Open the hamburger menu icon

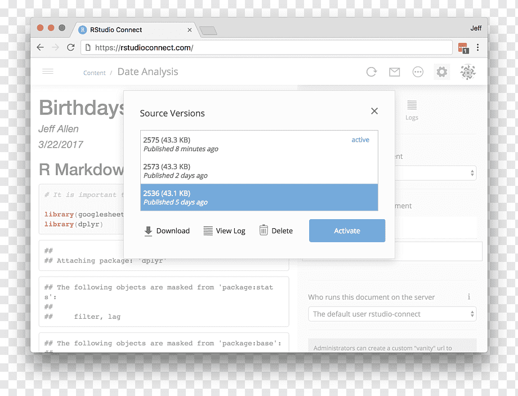point(48,72)
